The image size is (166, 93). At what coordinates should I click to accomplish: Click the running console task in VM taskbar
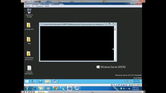point(54,81)
